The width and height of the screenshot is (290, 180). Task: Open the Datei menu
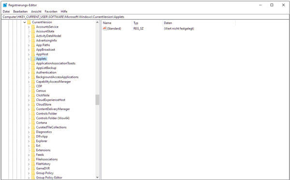(x=6, y=12)
